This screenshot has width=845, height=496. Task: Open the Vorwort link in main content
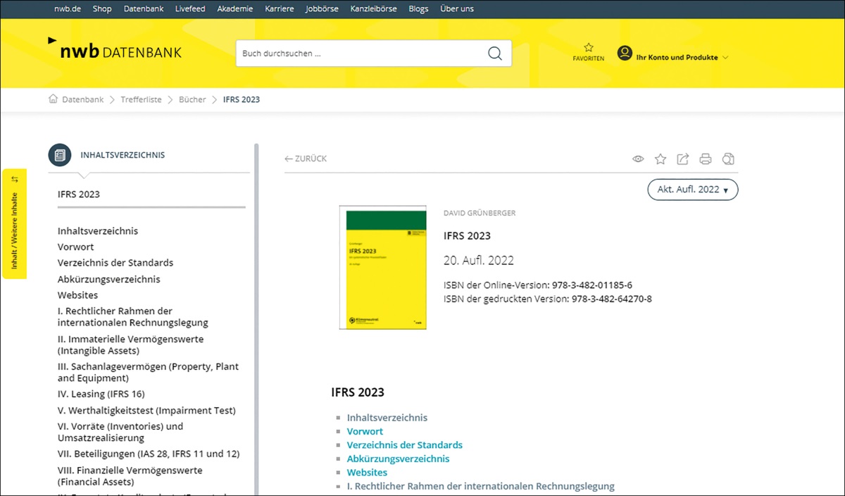coord(365,431)
